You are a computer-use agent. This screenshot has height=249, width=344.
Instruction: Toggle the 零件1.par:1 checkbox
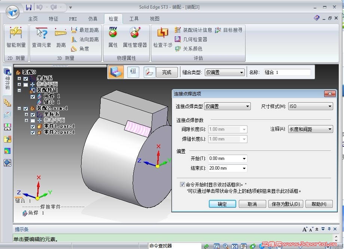(x=33, y=127)
